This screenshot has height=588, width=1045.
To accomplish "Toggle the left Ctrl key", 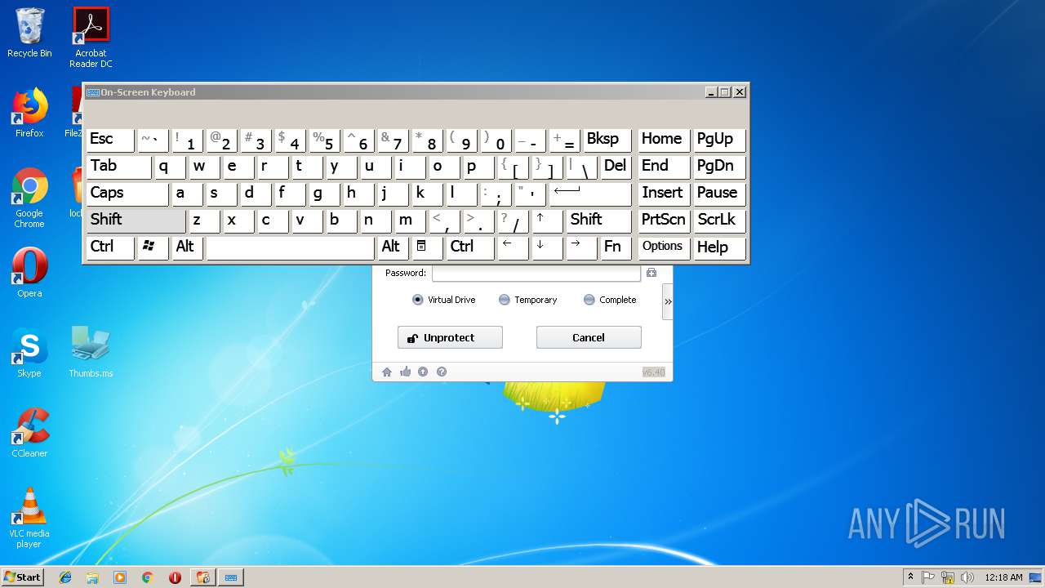I will pyautogui.click(x=110, y=247).
